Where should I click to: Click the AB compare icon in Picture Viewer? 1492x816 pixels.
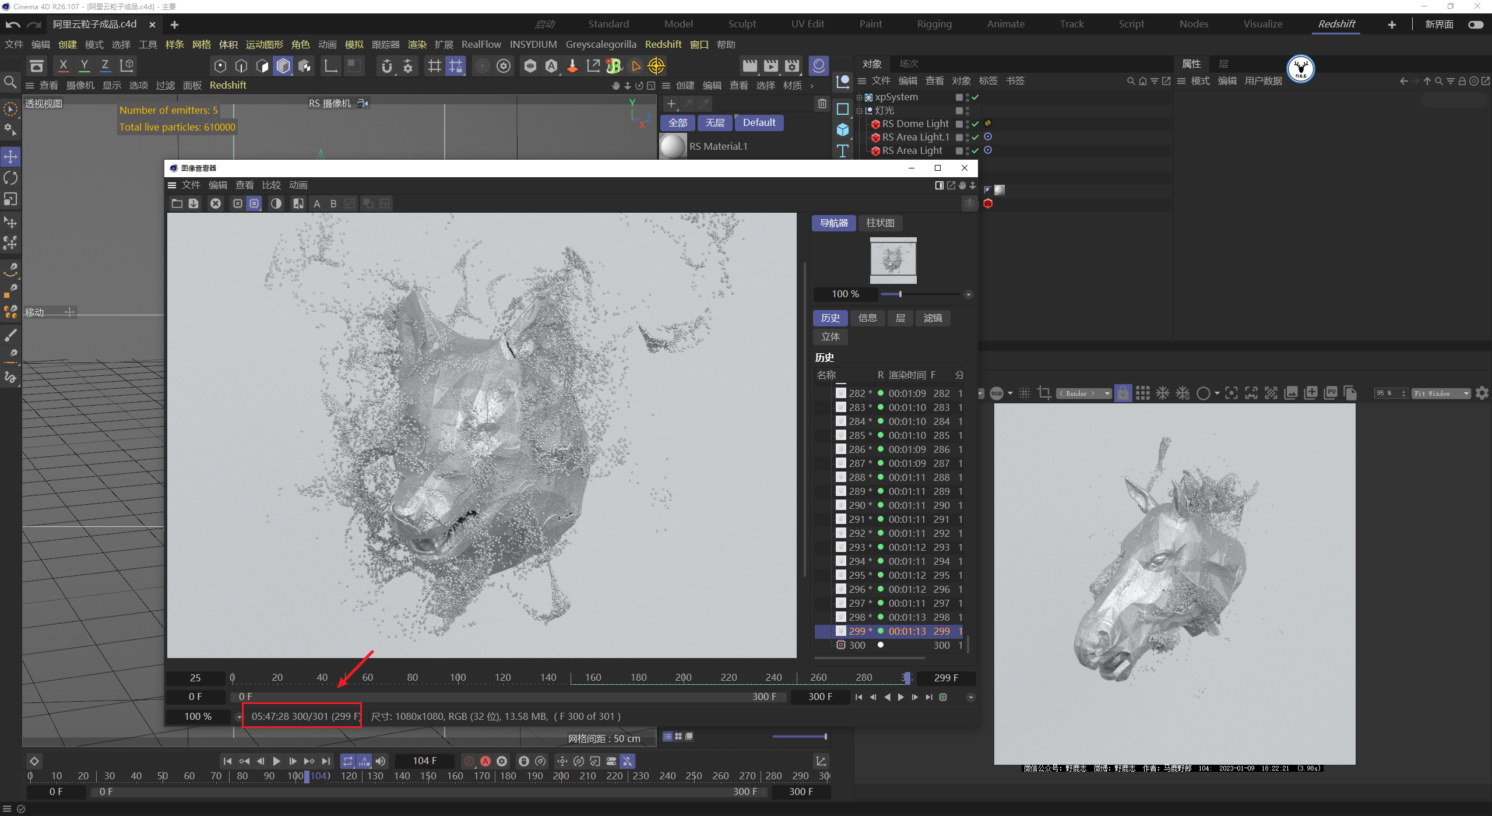pyautogui.click(x=298, y=203)
